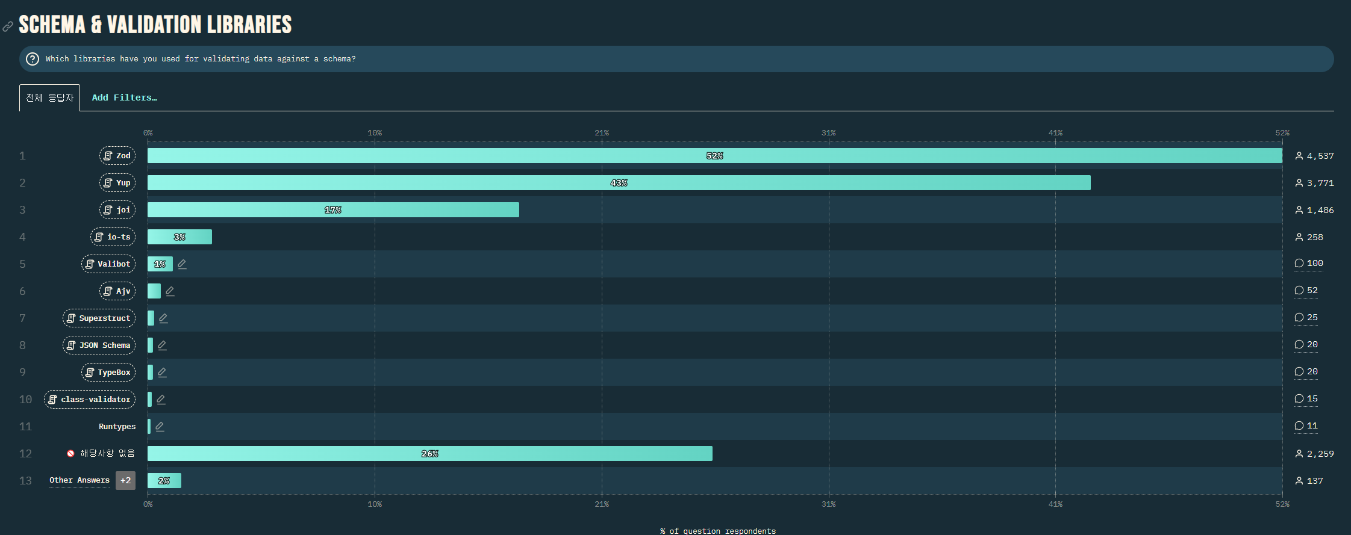The height and width of the screenshot is (535, 1351).
Task: Open class-validator comments count 15
Action: coord(1306,399)
